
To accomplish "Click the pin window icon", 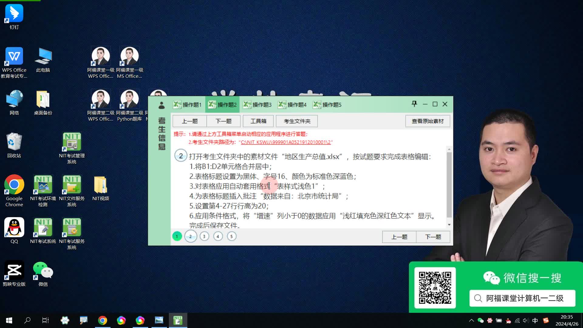I will (x=414, y=104).
